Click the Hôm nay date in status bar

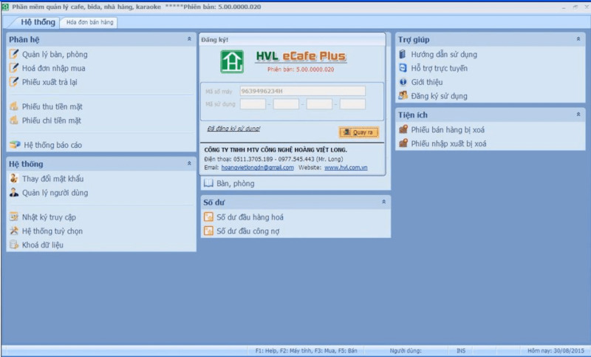[x=556, y=350]
